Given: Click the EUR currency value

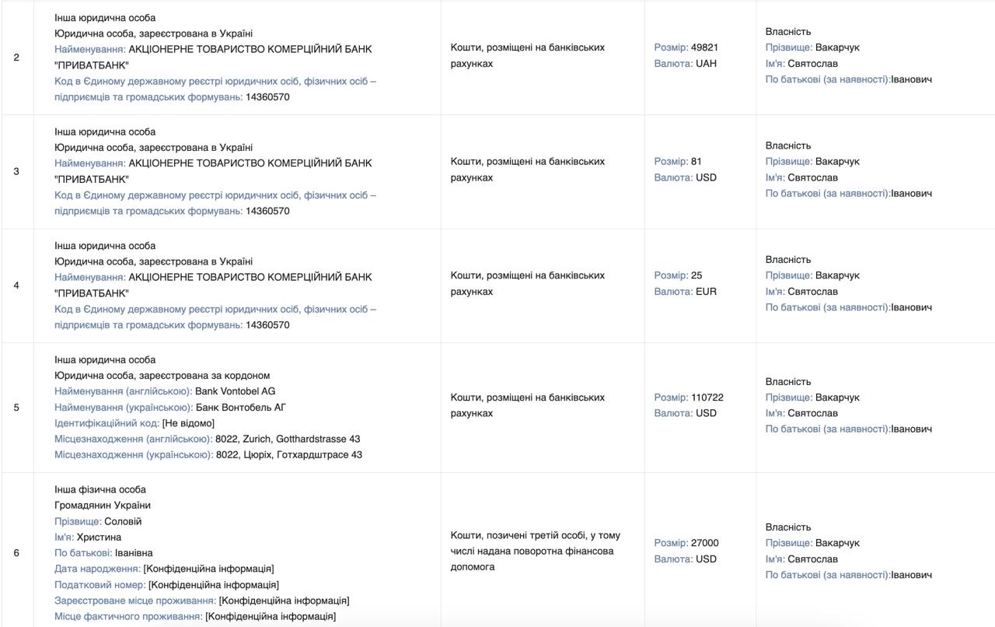Looking at the screenshot, I should pos(706,292).
